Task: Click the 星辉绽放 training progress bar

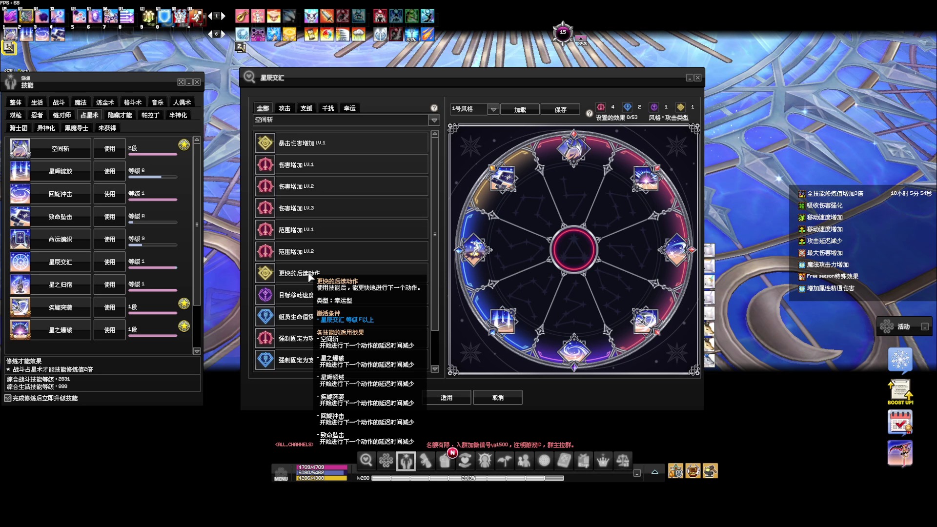Action: 152,177
